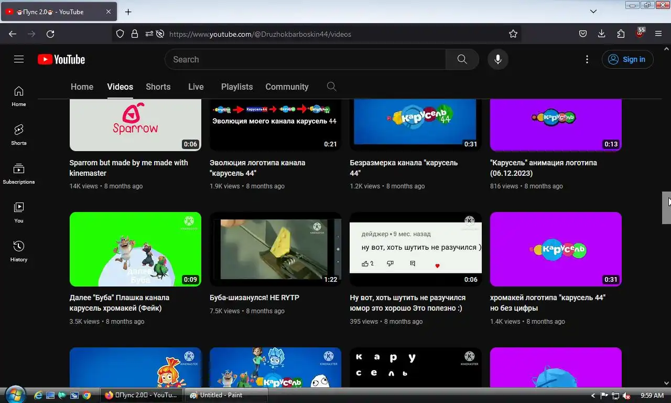Start voice search with microphone
671x403 pixels.
pyautogui.click(x=498, y=59)
